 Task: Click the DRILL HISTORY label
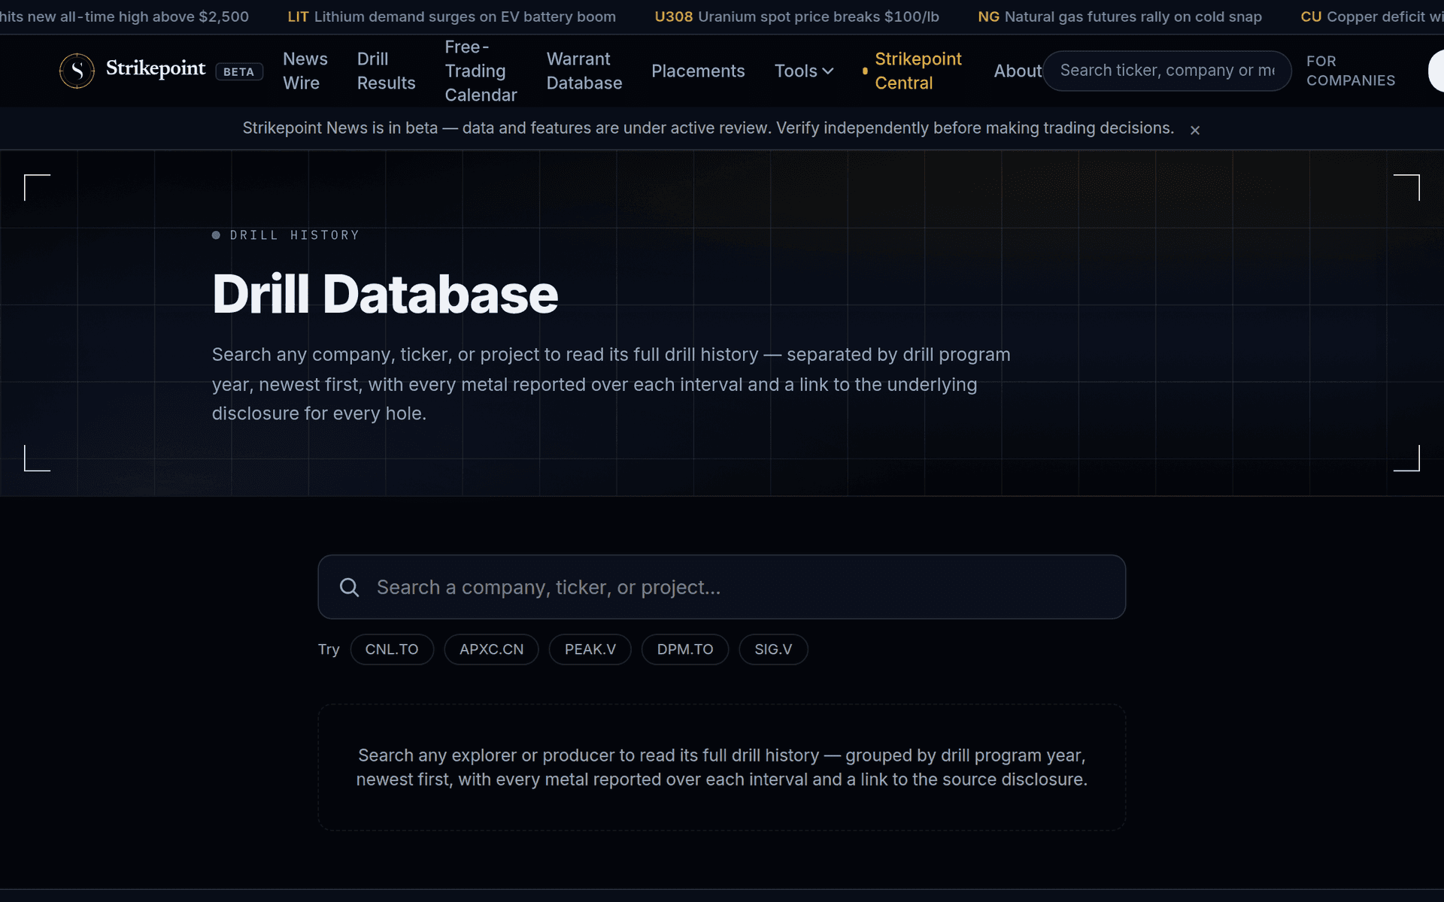(294, 235)
